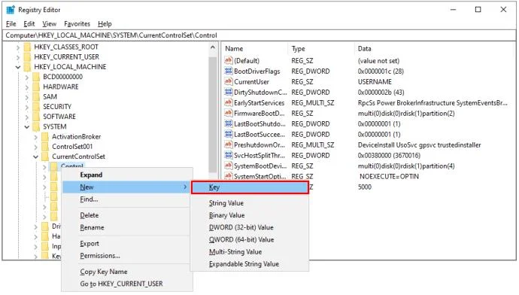519x295 pixels.
Task: Click the string icon beside CurrentUser value
Action: point(228,81)
